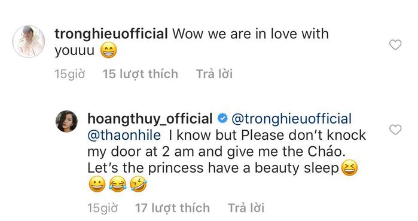The image size is (418, 221).
Task: Click the blue verified badge
Action: pyautogui.click(x=222, y=118)
